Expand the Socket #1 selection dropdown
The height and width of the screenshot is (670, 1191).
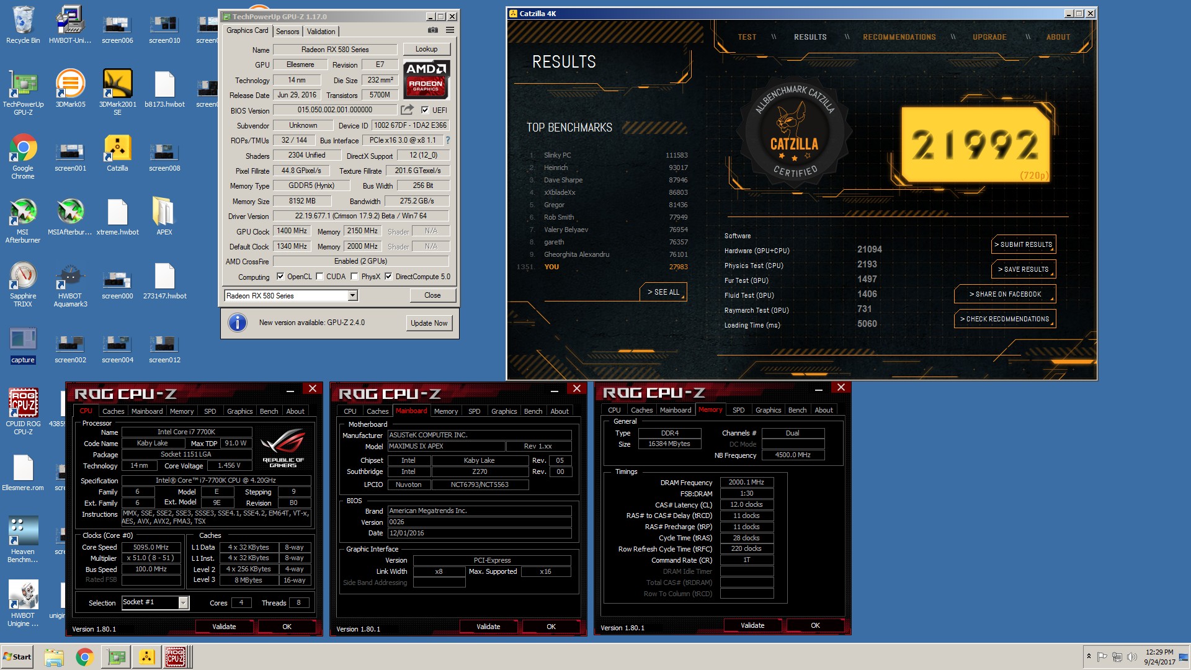(183, 602)
